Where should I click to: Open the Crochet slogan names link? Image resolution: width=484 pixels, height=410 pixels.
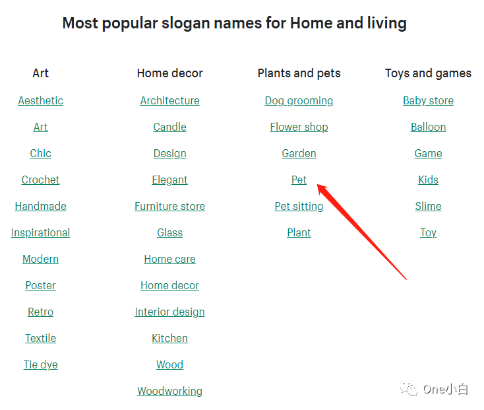[x=40, y=180]
